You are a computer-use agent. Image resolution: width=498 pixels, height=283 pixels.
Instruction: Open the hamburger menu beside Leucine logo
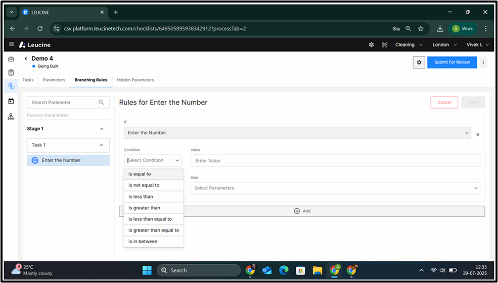12,44
